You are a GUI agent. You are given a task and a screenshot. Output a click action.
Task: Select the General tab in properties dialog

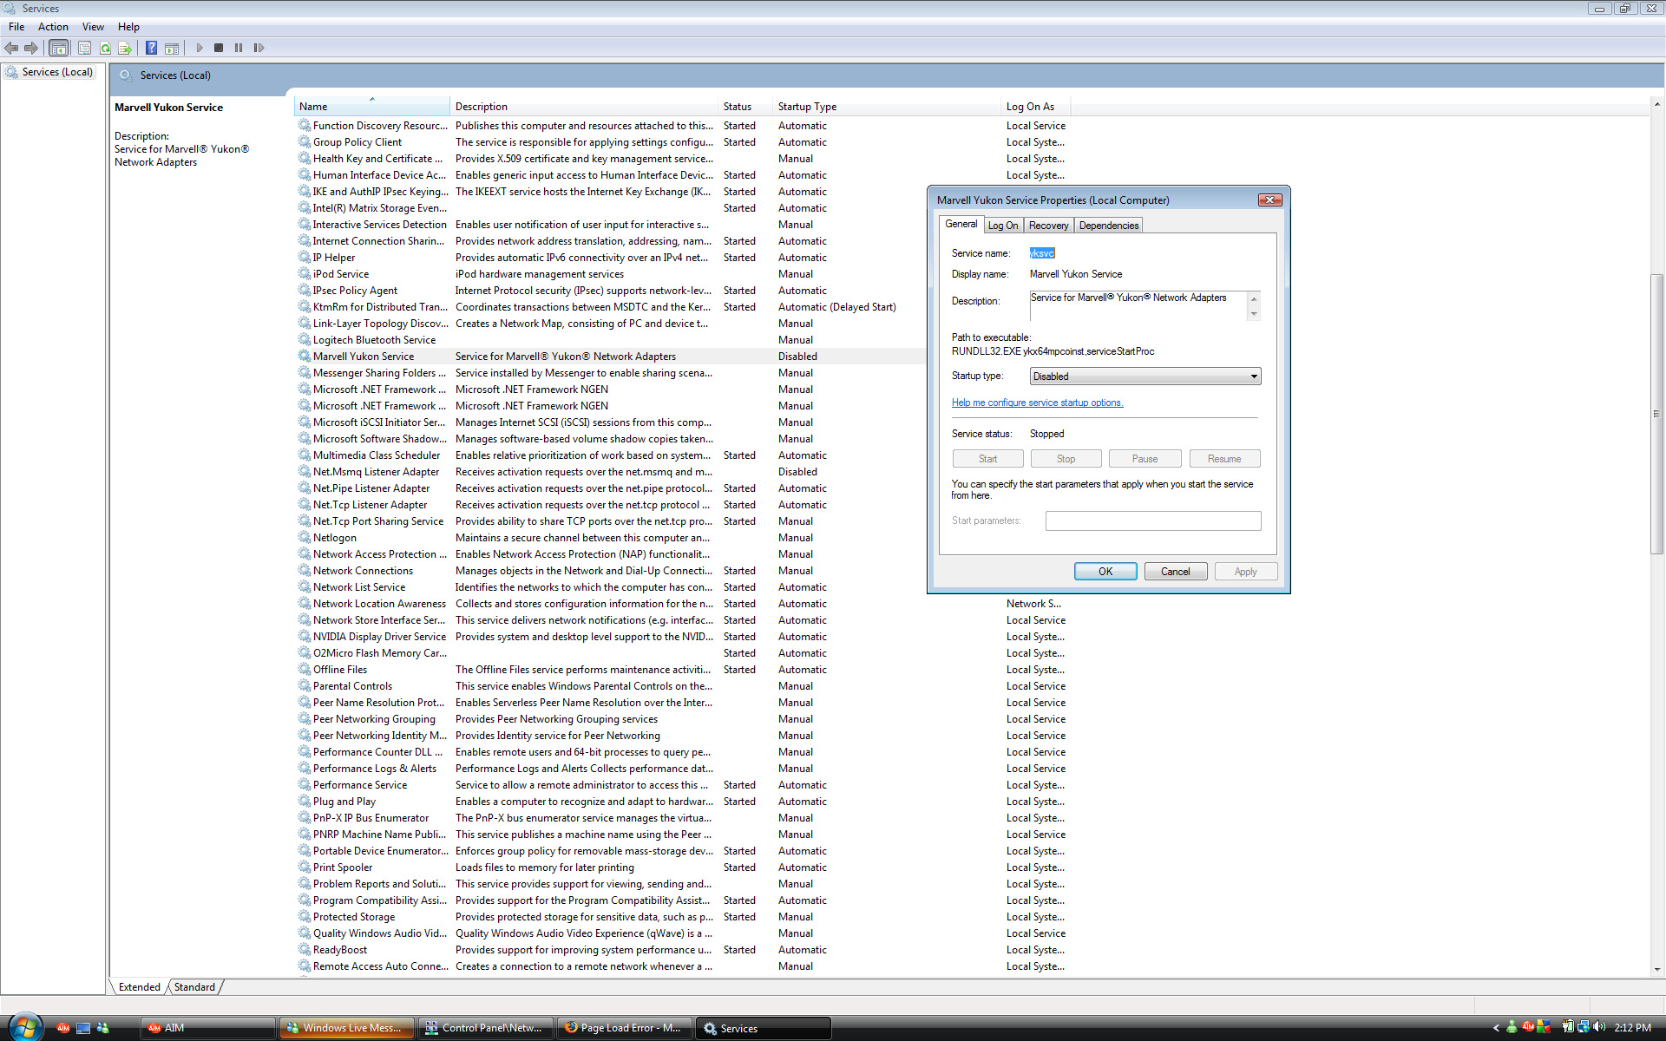961,224
